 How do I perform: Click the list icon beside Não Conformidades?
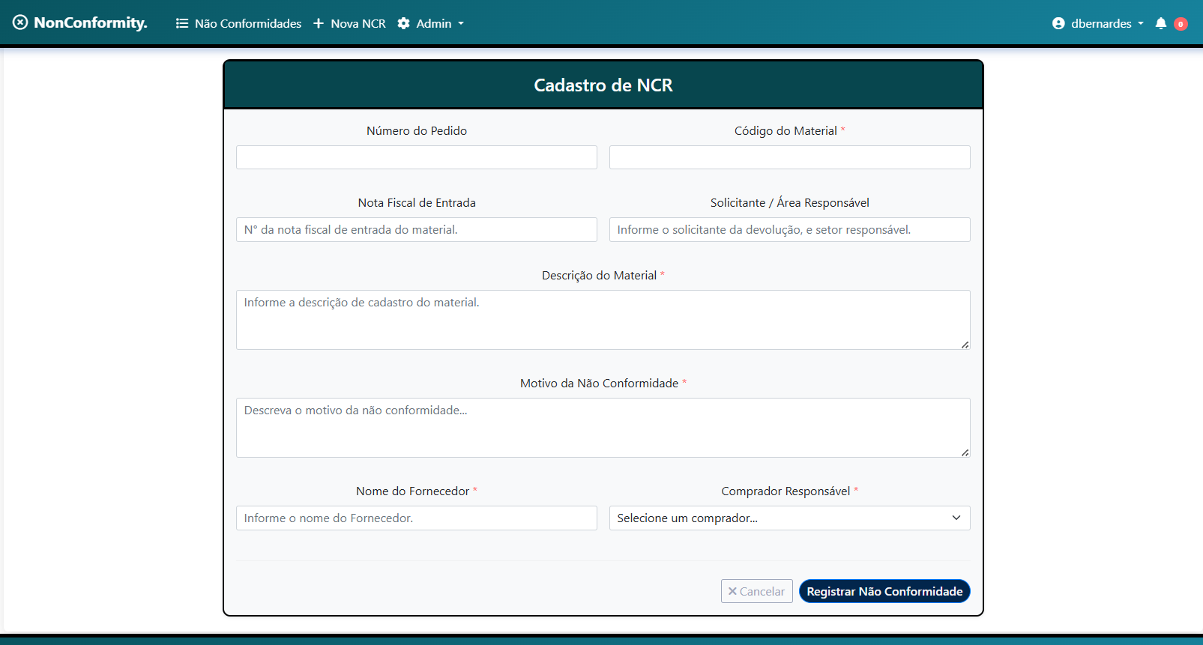coord(181,23)
